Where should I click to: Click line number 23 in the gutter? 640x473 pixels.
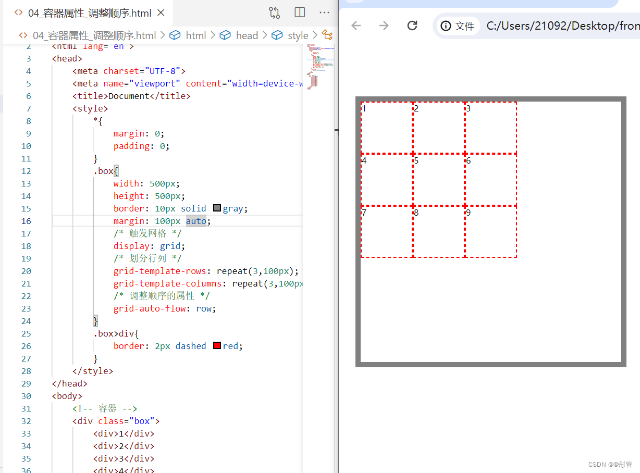point(26,308)
